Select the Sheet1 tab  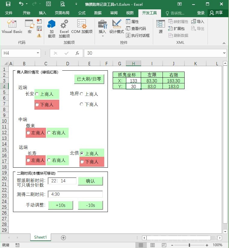coord(40,237)
